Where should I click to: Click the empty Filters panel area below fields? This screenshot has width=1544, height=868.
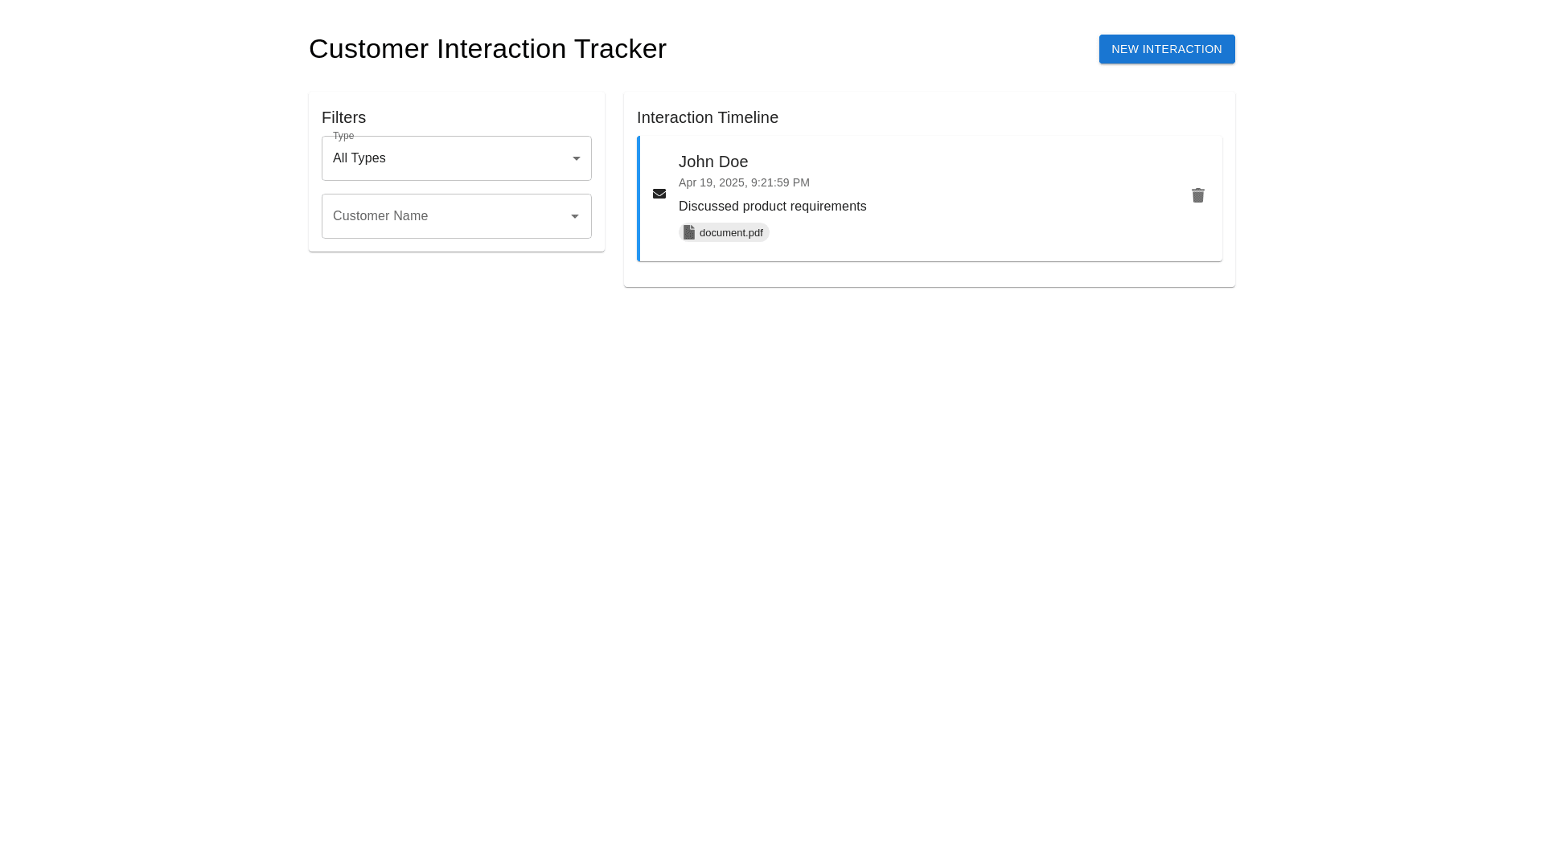pos(456,245)
